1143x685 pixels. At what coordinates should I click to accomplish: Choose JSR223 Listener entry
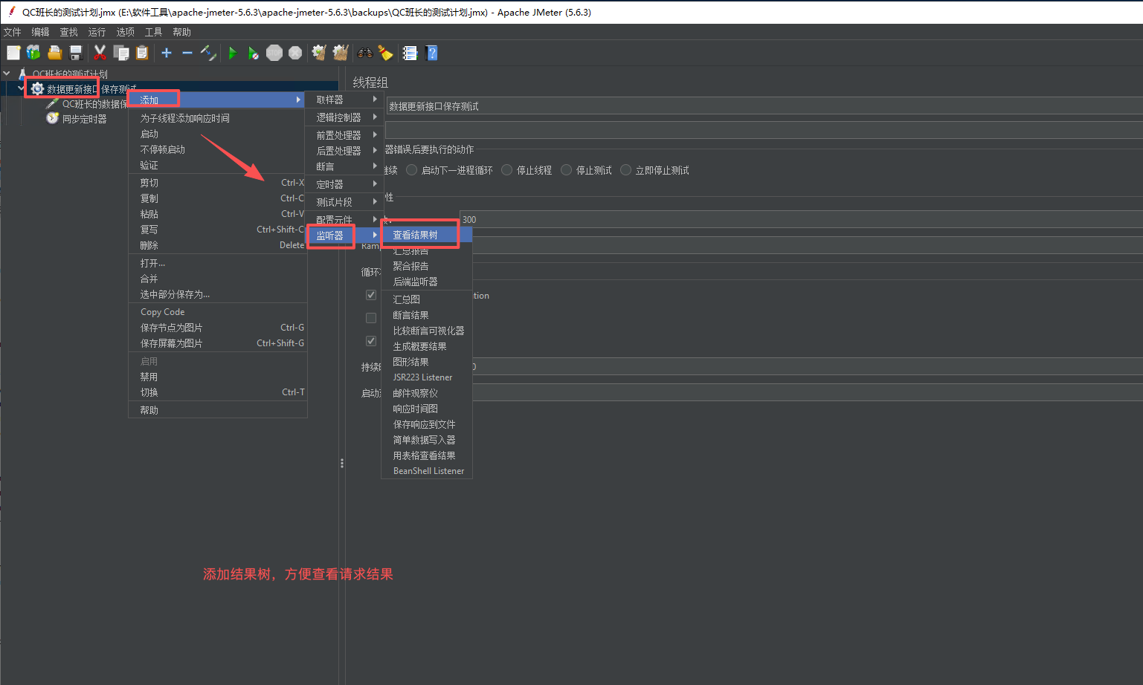[427, 377]
